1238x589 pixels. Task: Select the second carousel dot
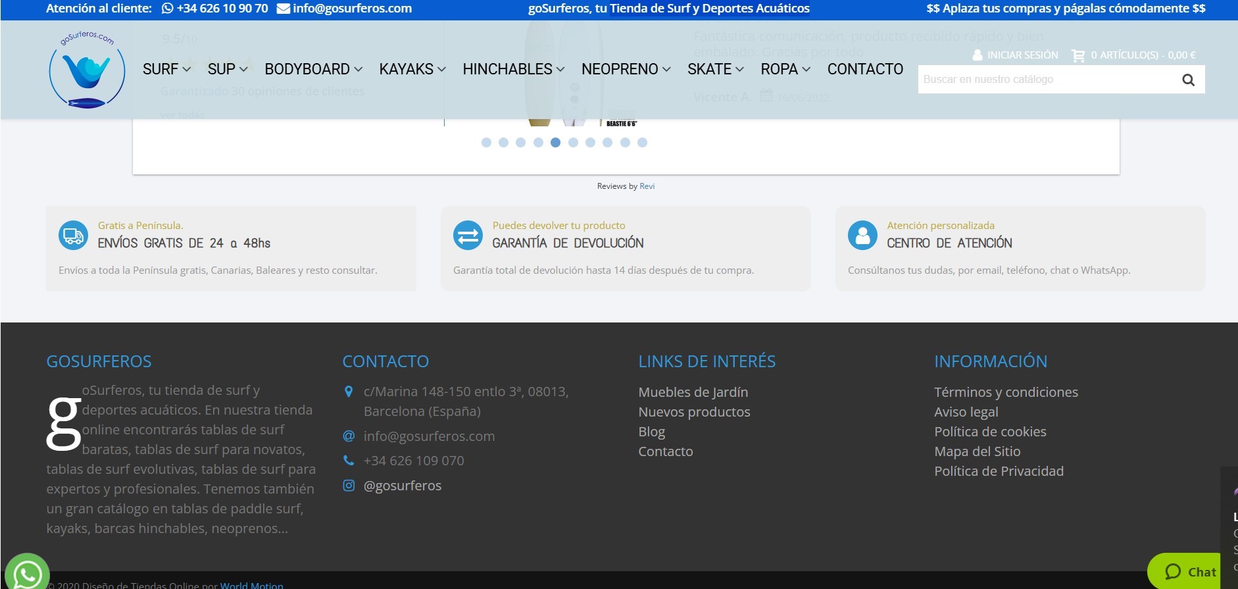[503, 142]
